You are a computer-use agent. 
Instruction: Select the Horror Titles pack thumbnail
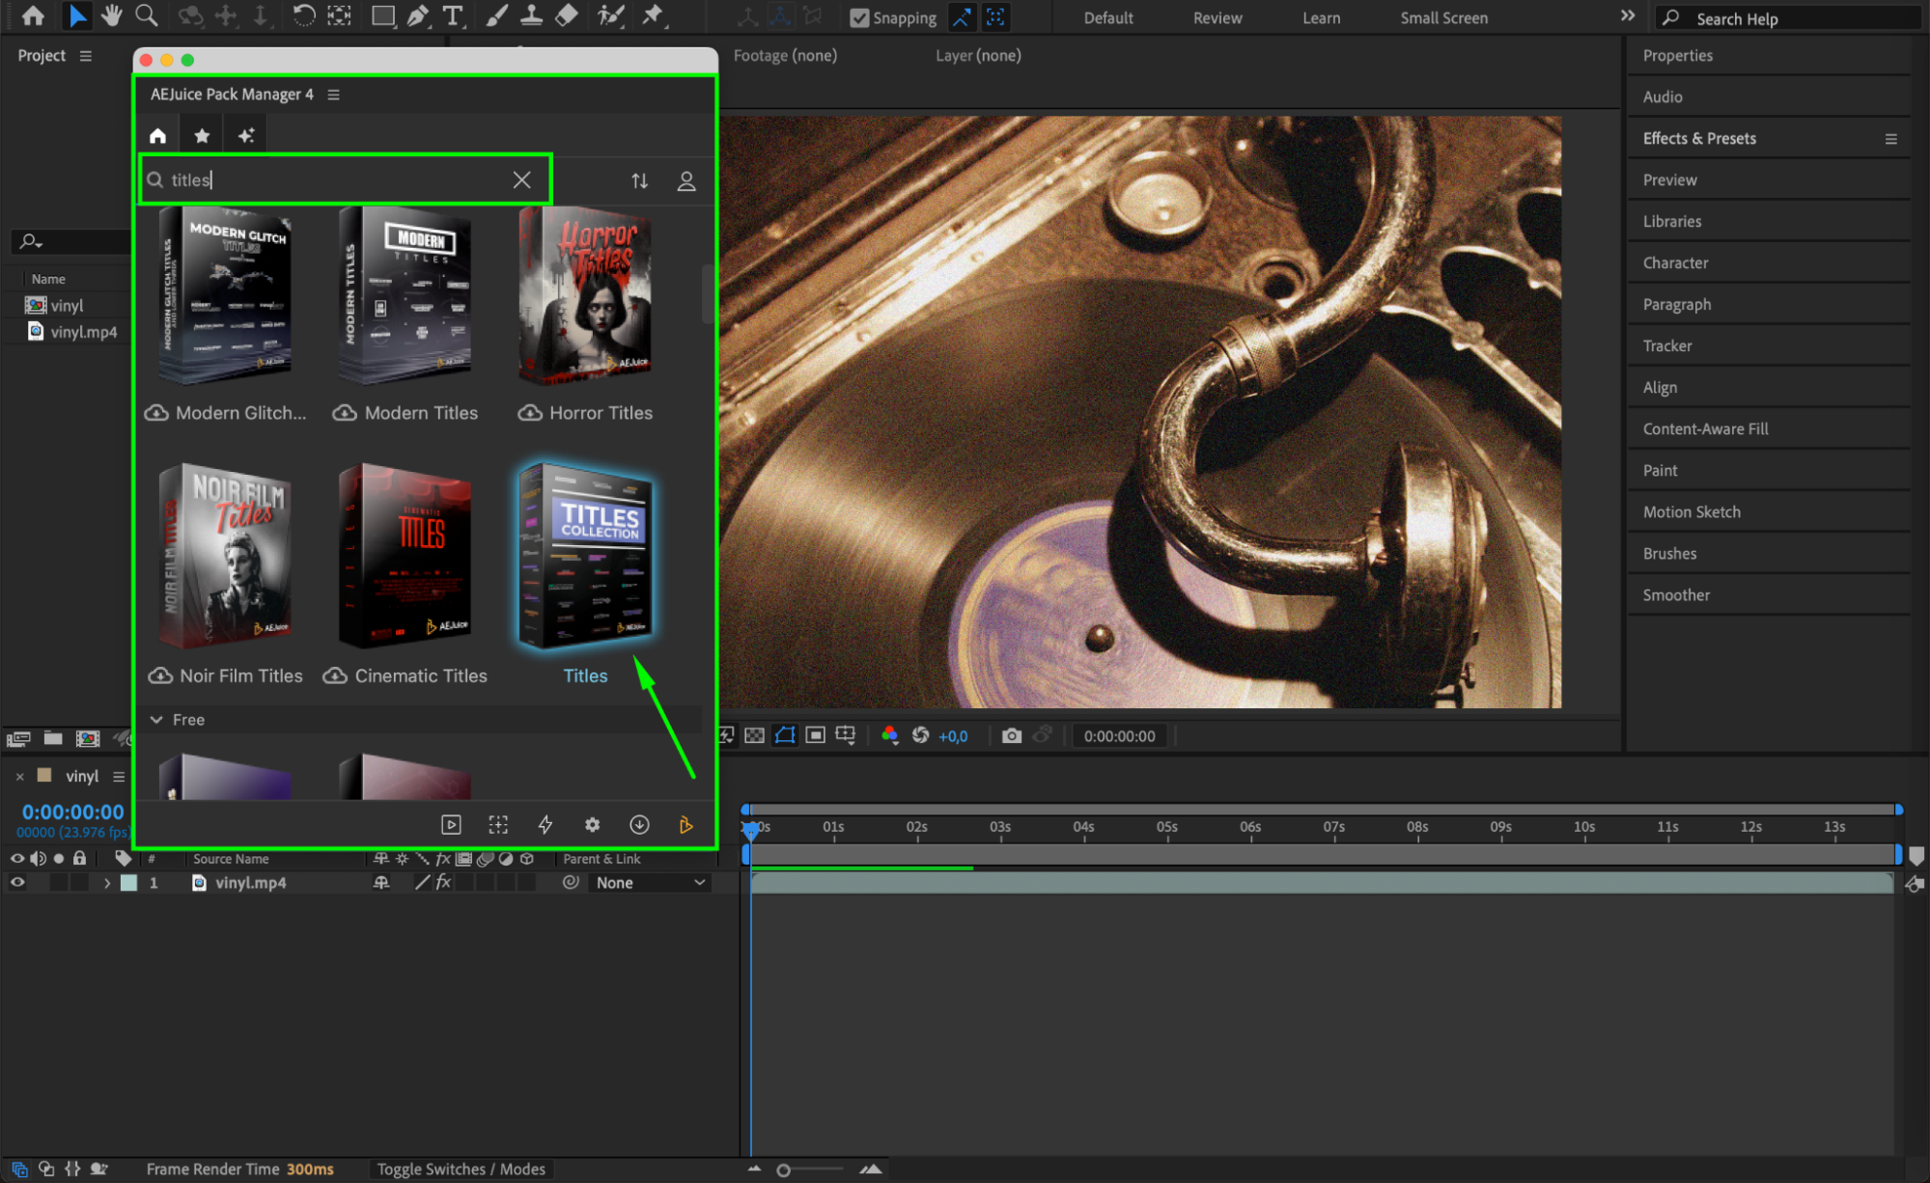[585, 296]
